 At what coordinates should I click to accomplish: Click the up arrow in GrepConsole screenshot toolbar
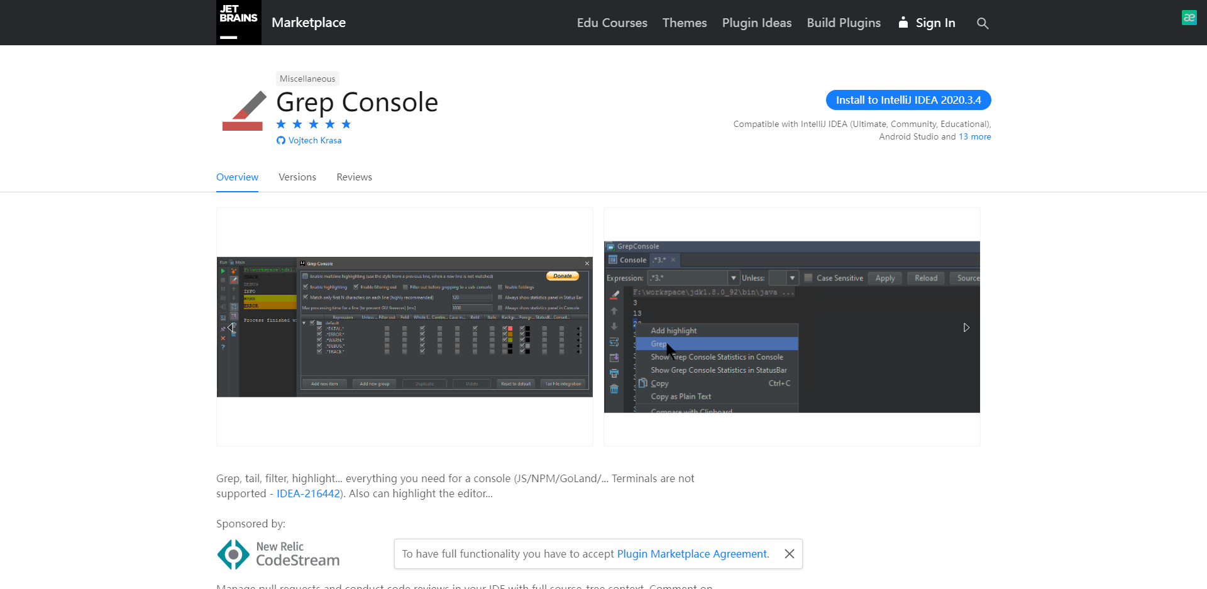[x=614, y=311]
